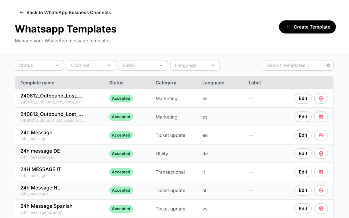349x218 pixels.
Task: Click the Create Template button
Action: point(307,27)
